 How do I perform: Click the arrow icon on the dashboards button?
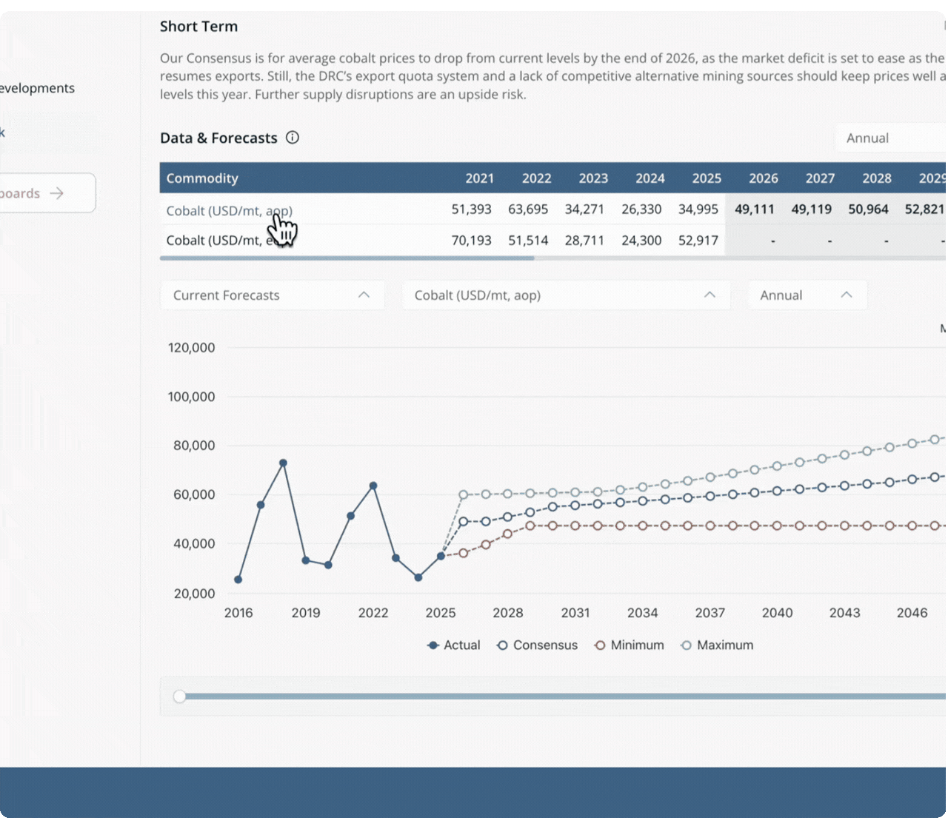coord(57,193)
